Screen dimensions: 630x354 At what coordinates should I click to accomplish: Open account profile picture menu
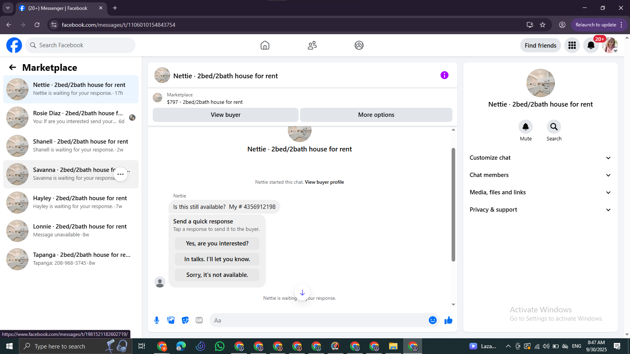(610, 45)
